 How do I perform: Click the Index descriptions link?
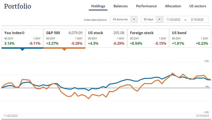tap(95, 20)
